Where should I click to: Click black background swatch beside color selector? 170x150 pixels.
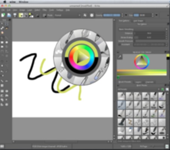[x=168, y=58]
